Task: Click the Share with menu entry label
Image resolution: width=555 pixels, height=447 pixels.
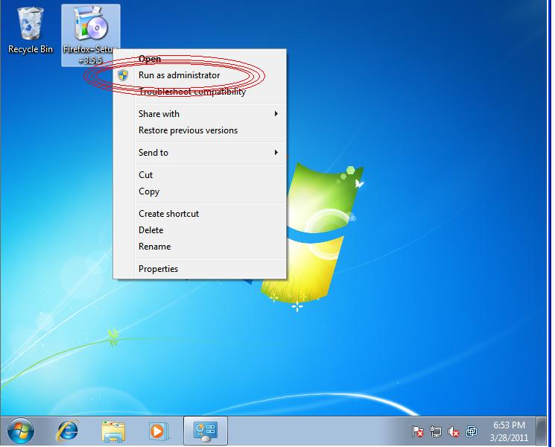Action: click(x=159, y=114)
